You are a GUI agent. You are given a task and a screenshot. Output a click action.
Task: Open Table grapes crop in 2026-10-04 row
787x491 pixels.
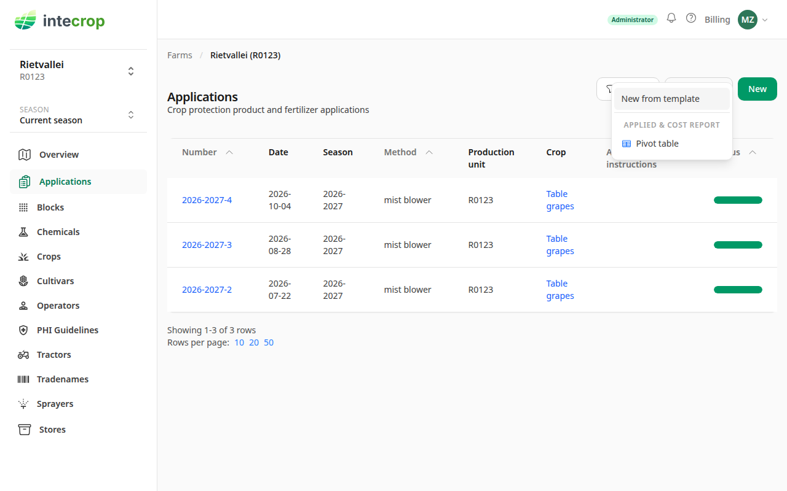[560, 200]
